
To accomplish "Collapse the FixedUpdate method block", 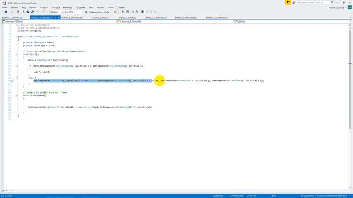I will pyautogui.click(x=17, y=95).
